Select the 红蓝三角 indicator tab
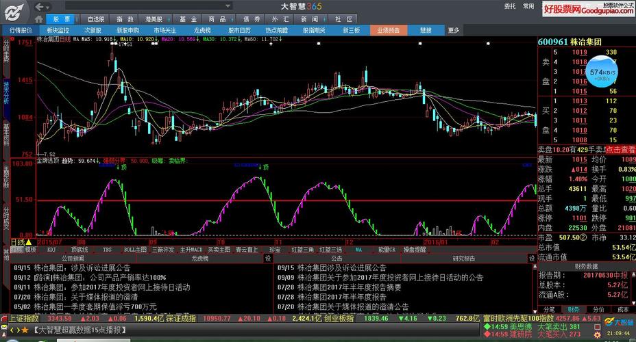Image resolution: width=636 pixels, height=342 pixels. click(x=303, y=250)
